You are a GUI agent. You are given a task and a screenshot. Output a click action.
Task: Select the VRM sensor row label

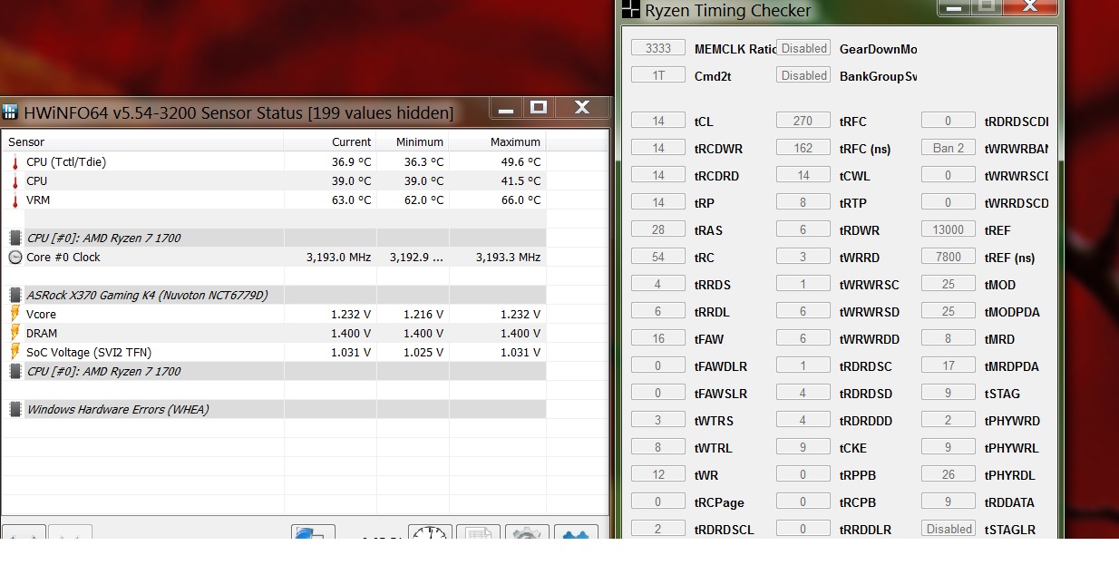click(38, 200)
